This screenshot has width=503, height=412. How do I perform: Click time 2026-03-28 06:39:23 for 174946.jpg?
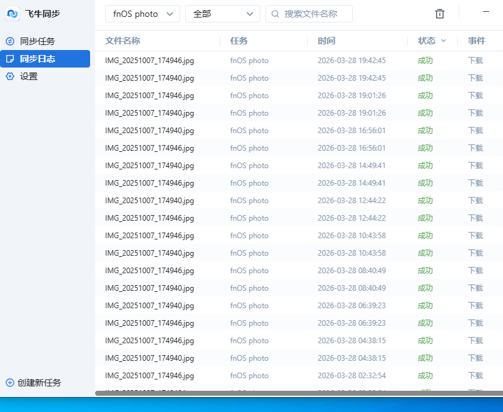(x=352, y=323)
